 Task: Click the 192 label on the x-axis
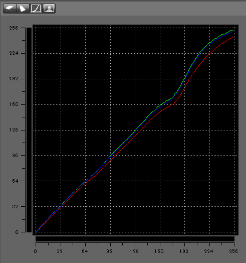click(184, 251)
